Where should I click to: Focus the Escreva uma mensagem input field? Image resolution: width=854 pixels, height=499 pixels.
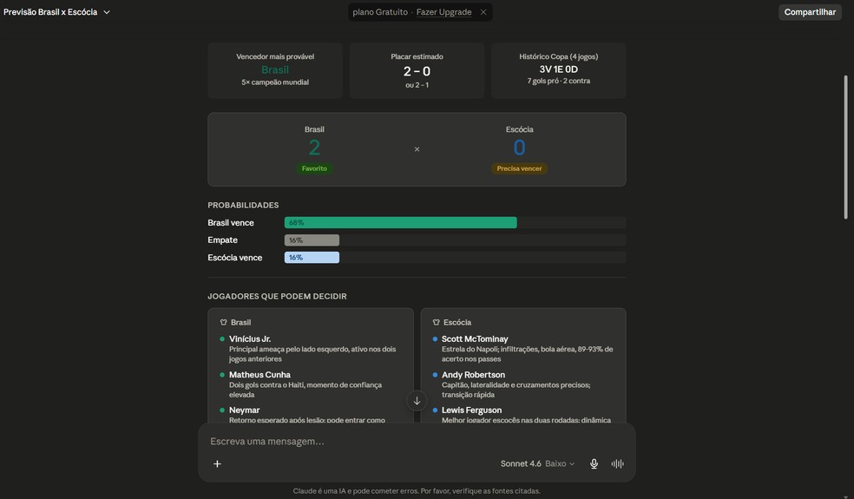[x=417, y=441]
